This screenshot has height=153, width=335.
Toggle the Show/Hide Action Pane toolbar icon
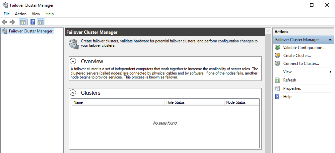tap(41, 22)
